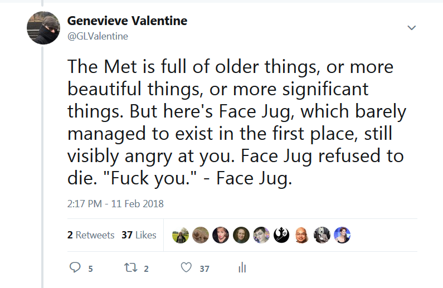View the 37 Likes list
This screenshot has width=443, height=288.
(139, 235)
